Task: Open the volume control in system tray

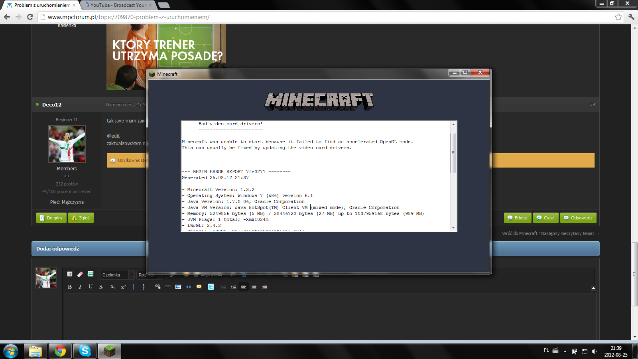Action: point(594,351)
